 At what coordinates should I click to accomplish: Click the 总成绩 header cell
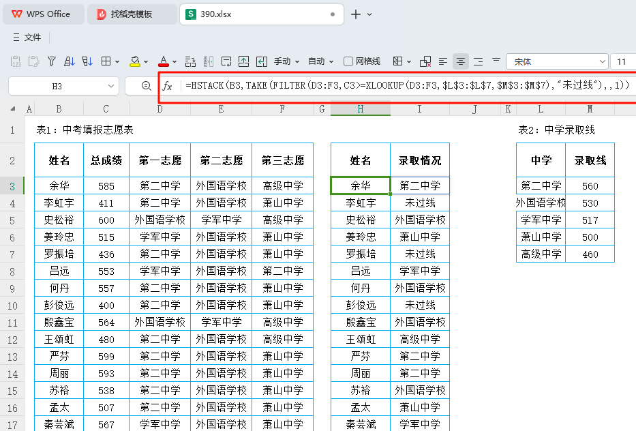[x=106, y=160]
